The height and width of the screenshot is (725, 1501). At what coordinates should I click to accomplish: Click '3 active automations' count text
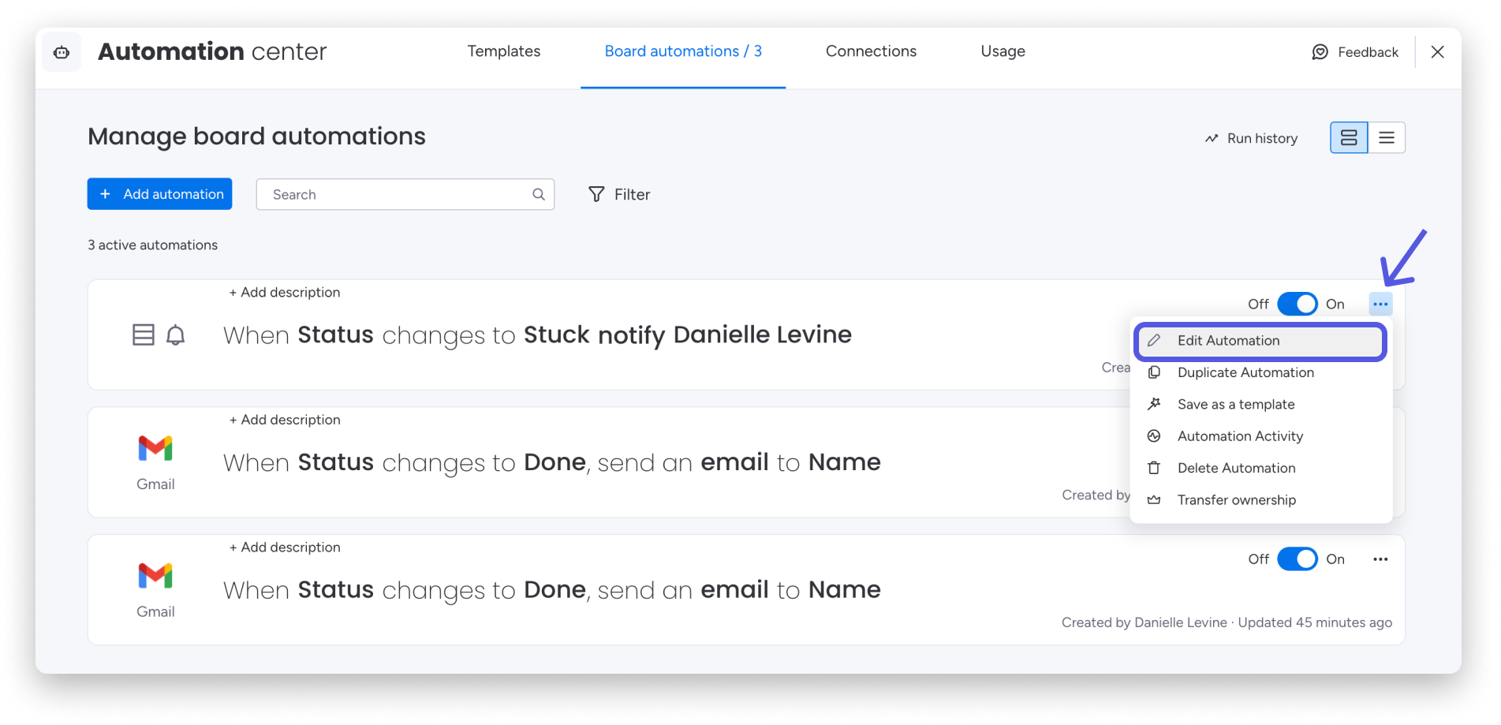(152, 245)
